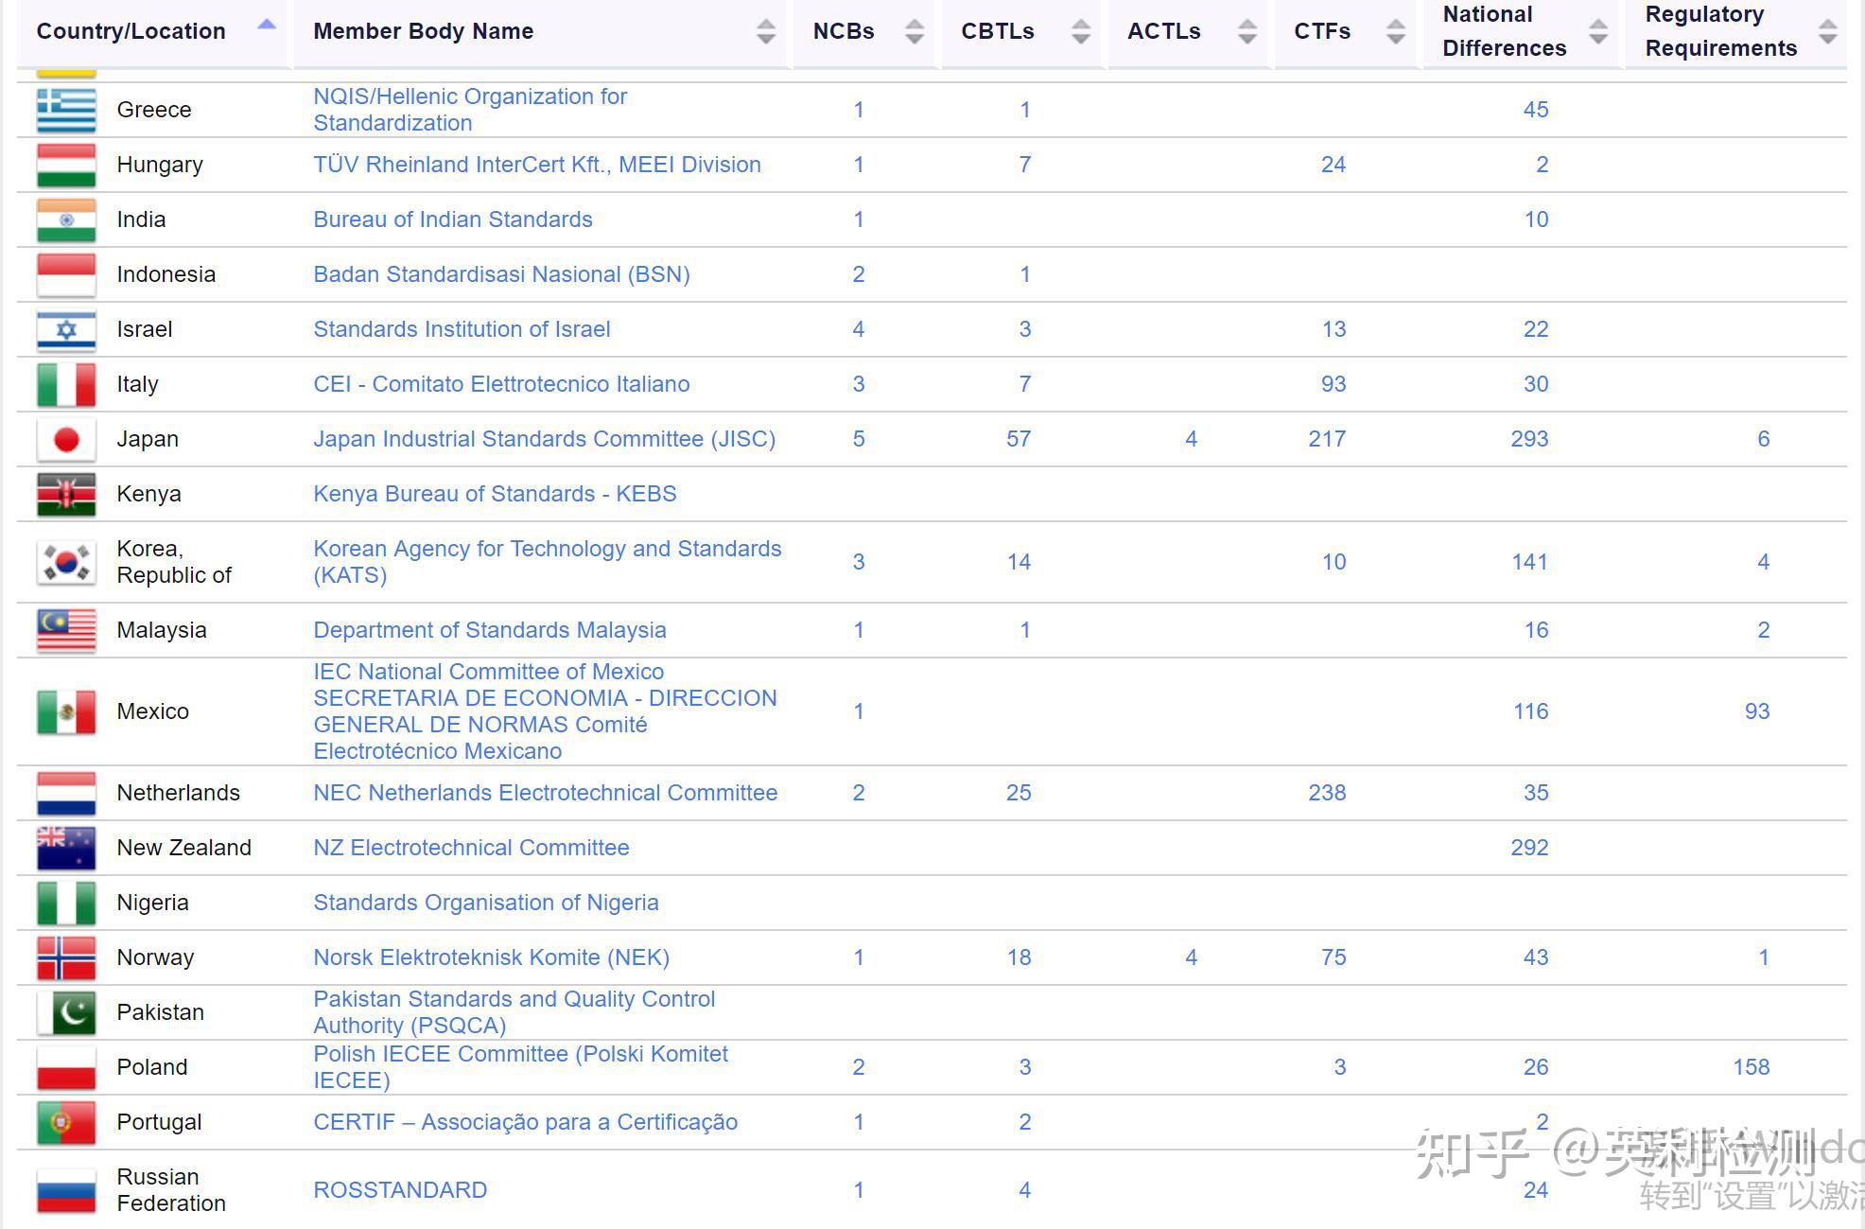Click the Norway flag icon
Screen dimensions: 1865x1229
[x=66, y=957]
